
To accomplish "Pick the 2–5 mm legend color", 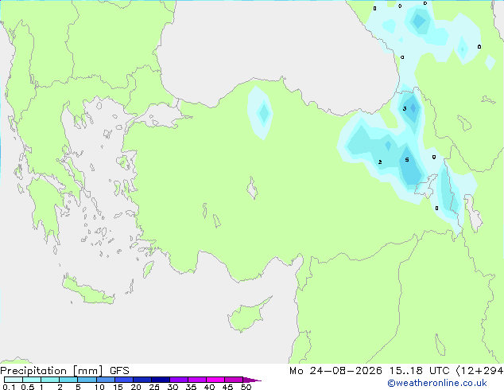I will [x=68, y=380].
